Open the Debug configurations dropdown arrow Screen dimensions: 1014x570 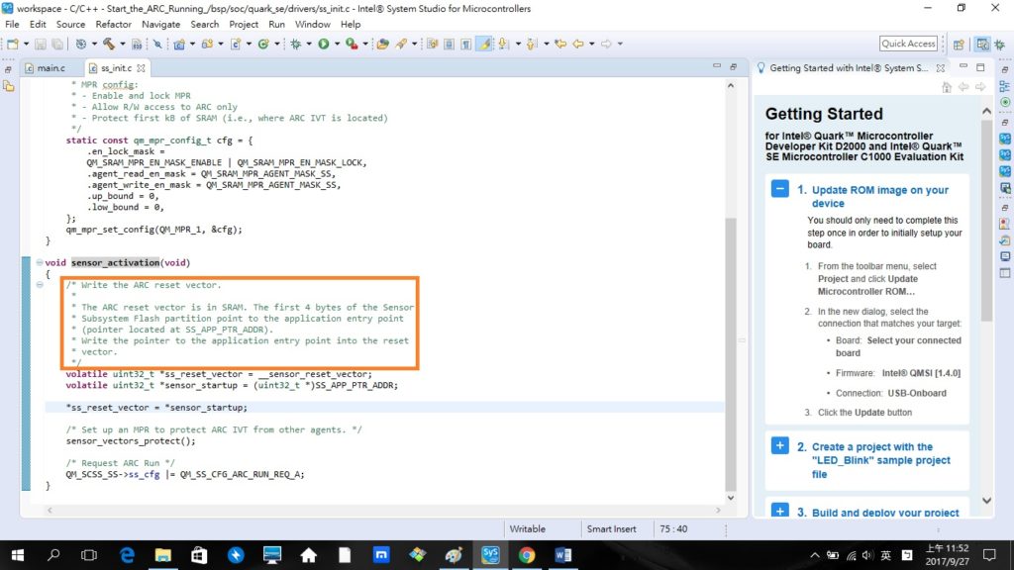[309, 44]
